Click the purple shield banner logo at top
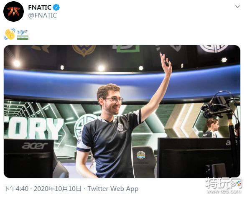 pyautogui.click(x=84, y=50)
